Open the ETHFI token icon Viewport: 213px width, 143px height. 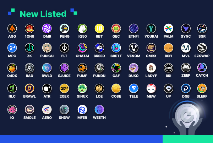pyautogui.click(x=133, y=28)
